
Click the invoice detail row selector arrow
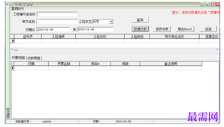coord(13,68)
